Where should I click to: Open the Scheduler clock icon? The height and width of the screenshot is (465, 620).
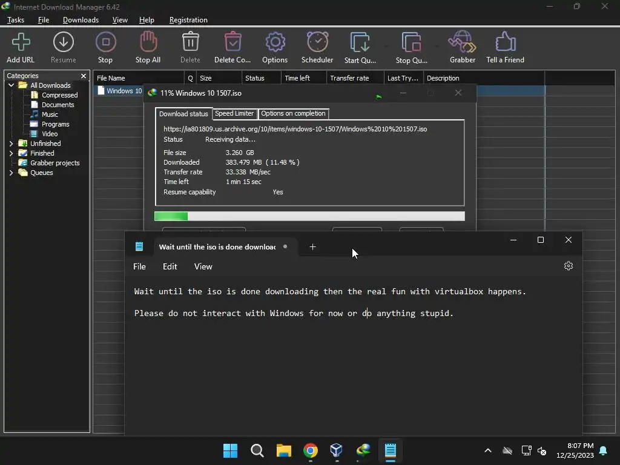coord(317,42)
